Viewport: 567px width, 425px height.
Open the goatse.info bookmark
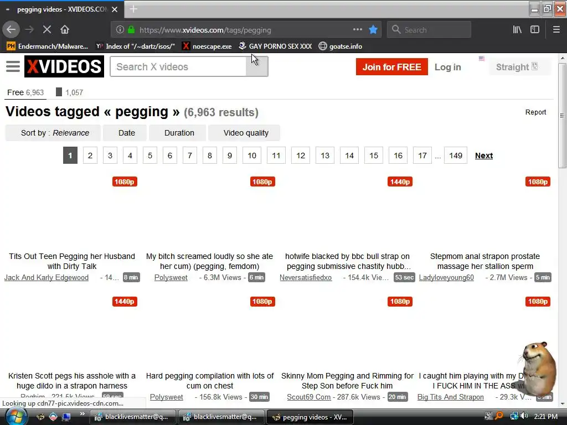click(x=341, y=46)
